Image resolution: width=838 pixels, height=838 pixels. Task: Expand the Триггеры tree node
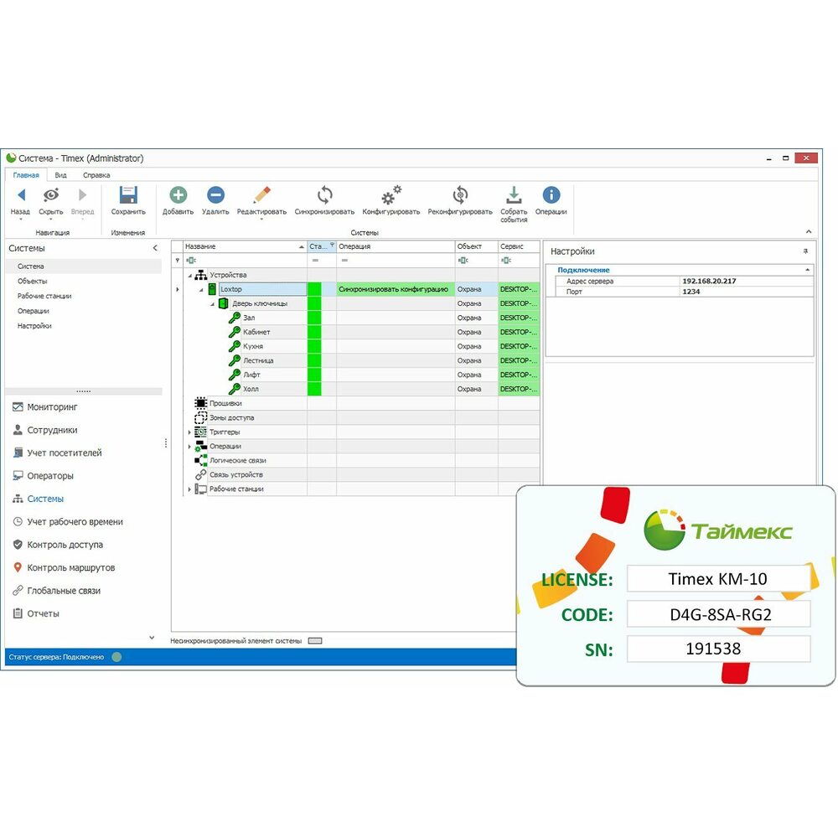click(189, 432)
